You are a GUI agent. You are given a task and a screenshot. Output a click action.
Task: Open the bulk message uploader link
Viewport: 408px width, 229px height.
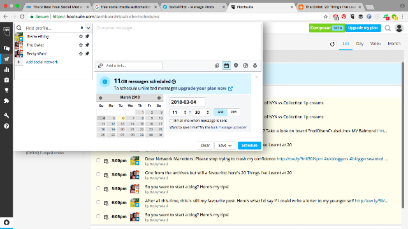click(229, 127)
